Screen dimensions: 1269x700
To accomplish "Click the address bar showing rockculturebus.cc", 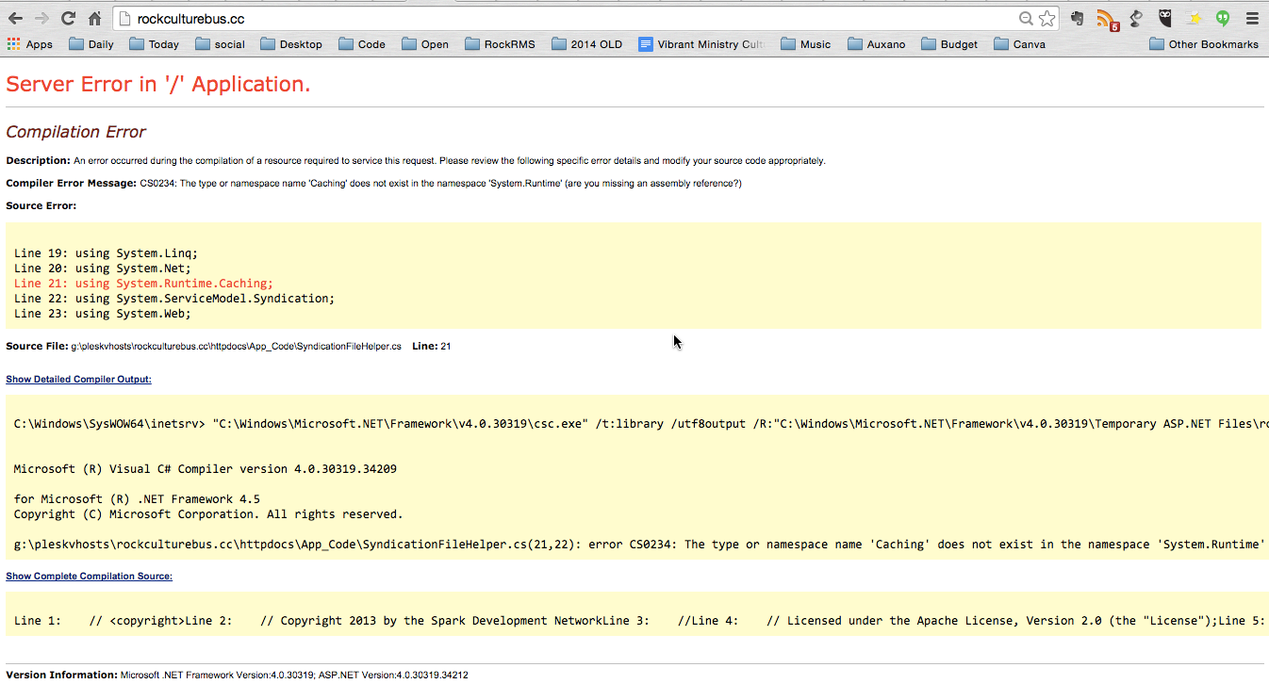I will point(566,19).
